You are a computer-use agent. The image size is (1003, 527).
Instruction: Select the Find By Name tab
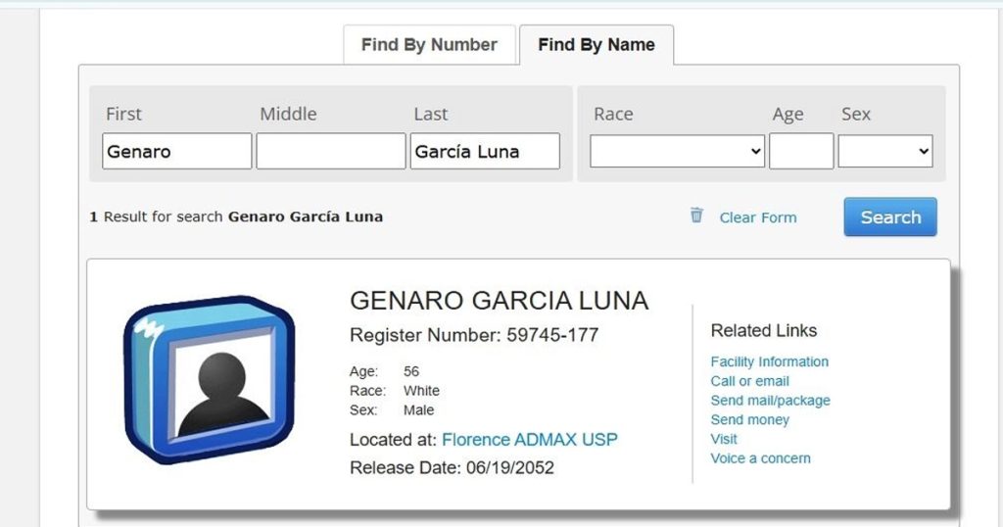pyautogui.click(x=596, y=45)
